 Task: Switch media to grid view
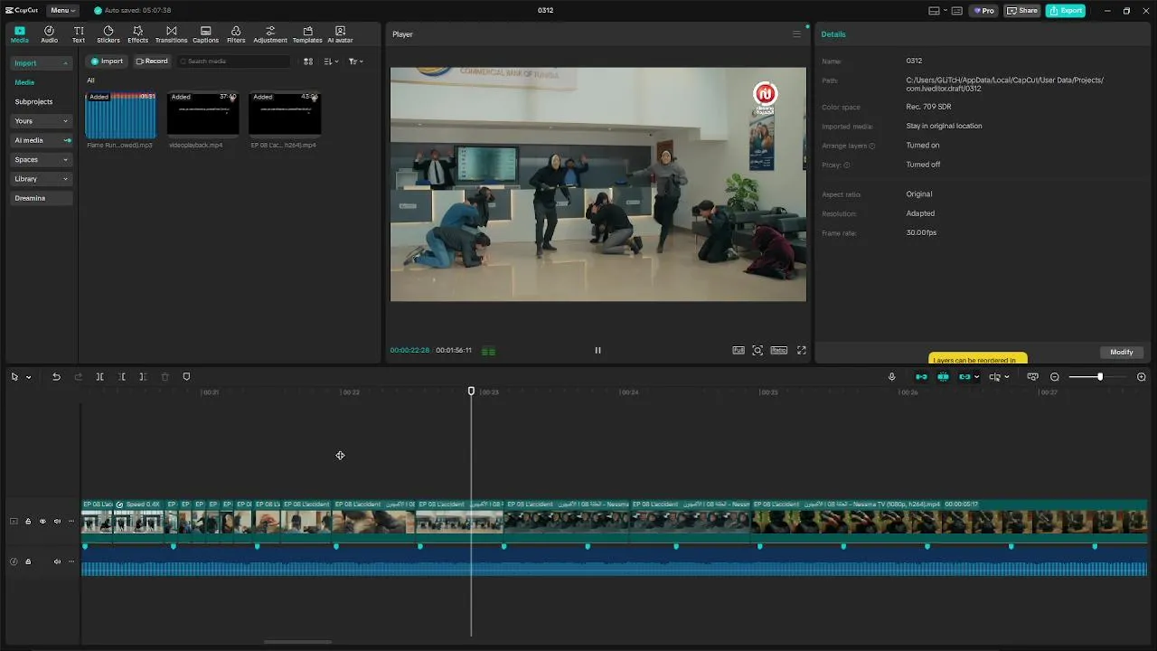point(308,61)
